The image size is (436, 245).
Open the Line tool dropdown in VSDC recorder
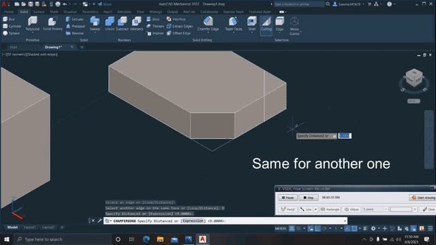point(315,210)
